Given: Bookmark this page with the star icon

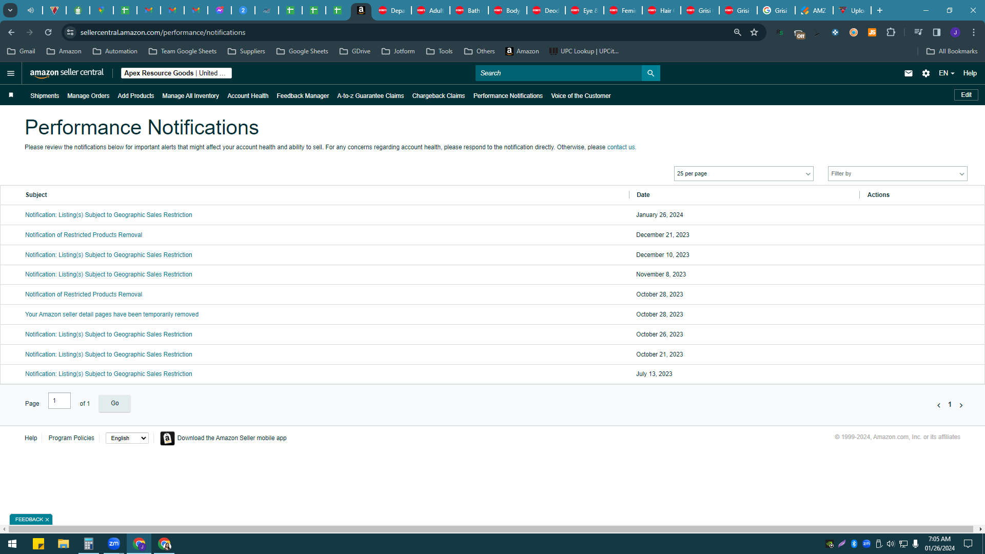Looking at the screenshot, I should [x=754, y=32].
